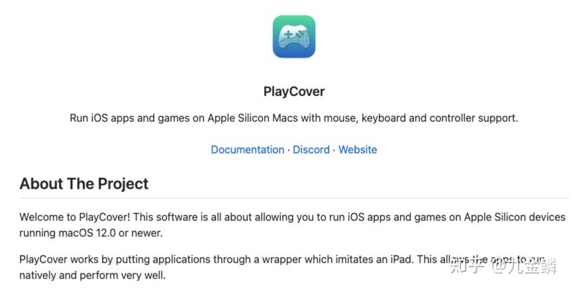
Task: Click the words Apple Silicon devices
Action: click(515, 218)
